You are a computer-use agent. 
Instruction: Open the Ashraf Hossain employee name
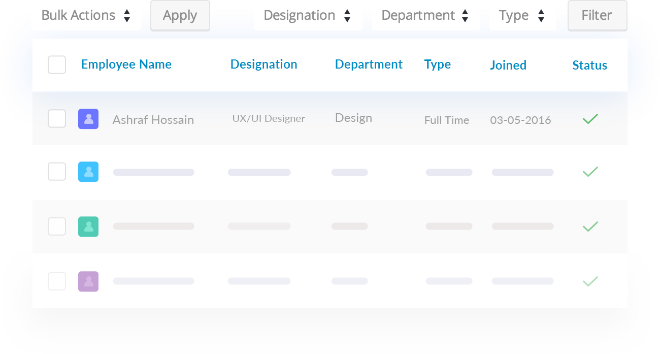153,120
